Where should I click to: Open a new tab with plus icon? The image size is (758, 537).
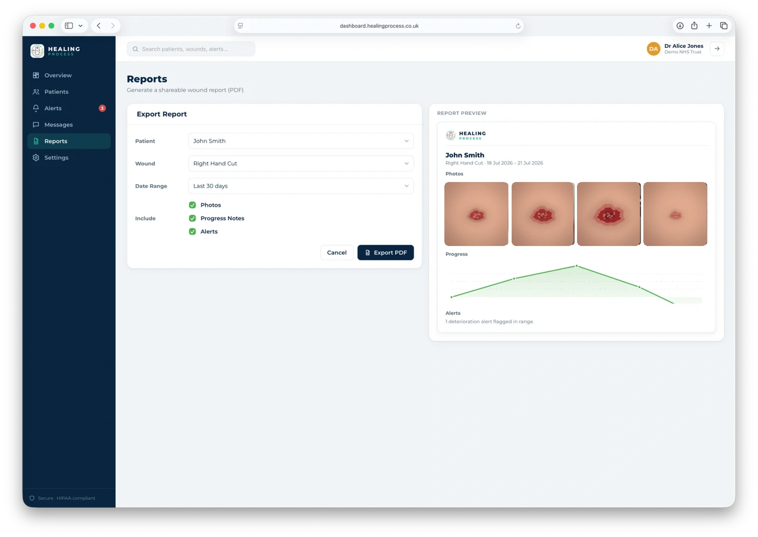pyautogui.click(x=709, y=26)
